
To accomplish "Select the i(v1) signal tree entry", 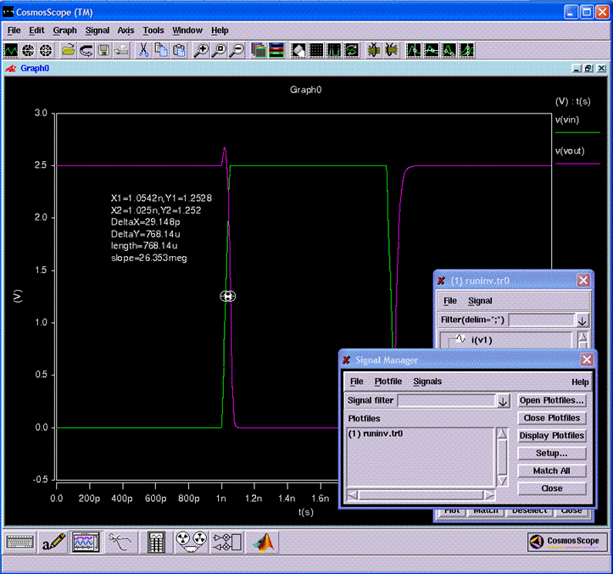I will (x=481, y=340).
